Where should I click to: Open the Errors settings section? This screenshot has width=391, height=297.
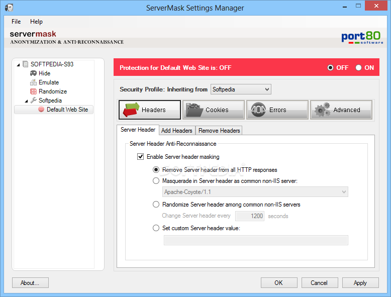point(277,110)
